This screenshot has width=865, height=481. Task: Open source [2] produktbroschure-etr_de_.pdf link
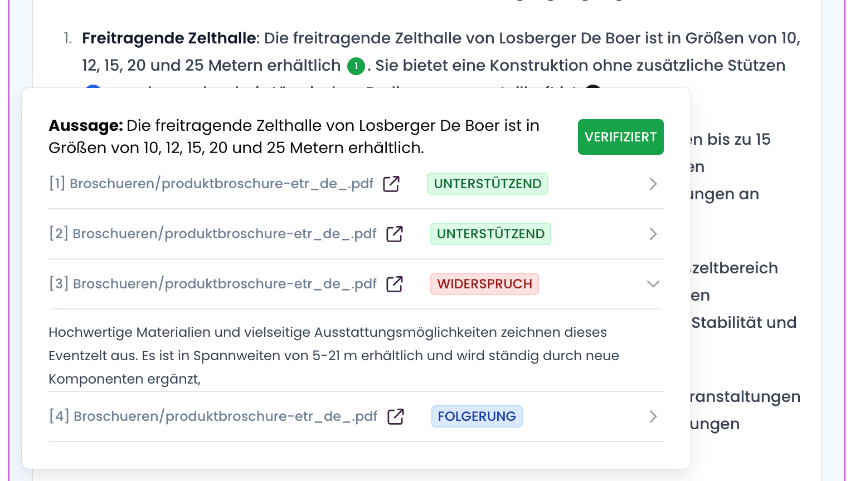click(x=213, y=234)
